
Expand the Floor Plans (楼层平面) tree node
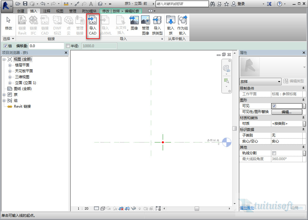point(10,65)
